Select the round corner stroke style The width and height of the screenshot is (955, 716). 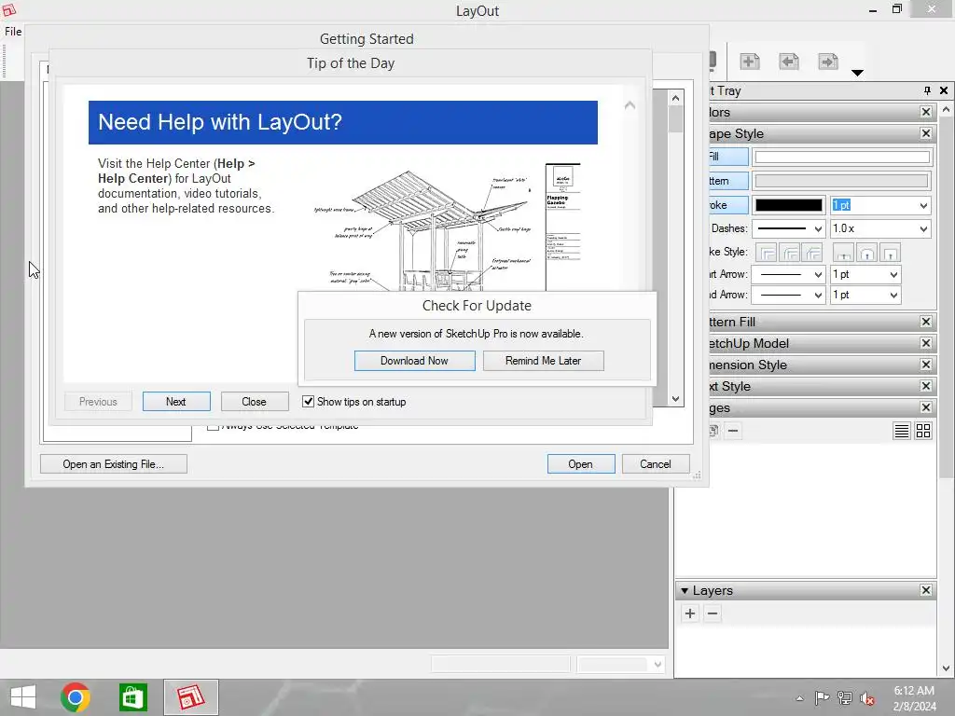789,252
